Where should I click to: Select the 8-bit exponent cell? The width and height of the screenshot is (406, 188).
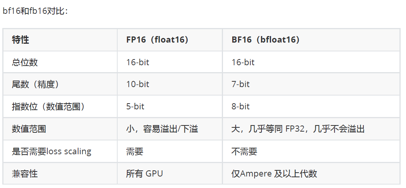point(311,106)
